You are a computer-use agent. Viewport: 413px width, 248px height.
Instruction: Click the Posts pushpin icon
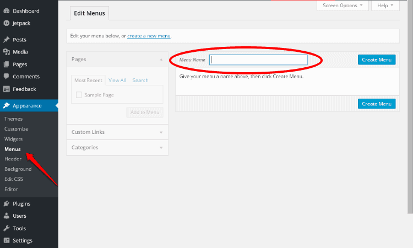[x=7, y=40]
